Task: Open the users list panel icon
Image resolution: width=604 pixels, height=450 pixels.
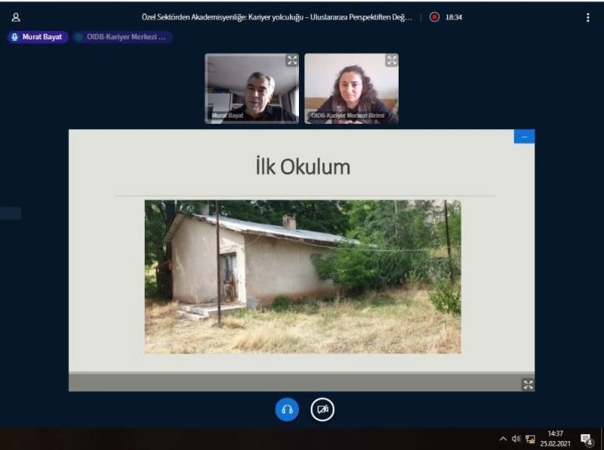Action: tap(16, 17)
